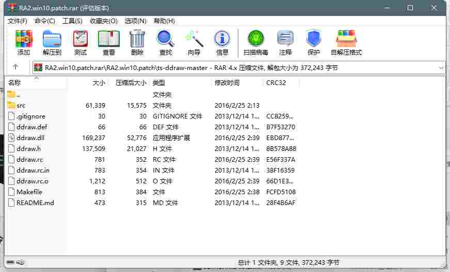
Task: Click the ddraw.h file icon
Action: (x=11, y=148)
